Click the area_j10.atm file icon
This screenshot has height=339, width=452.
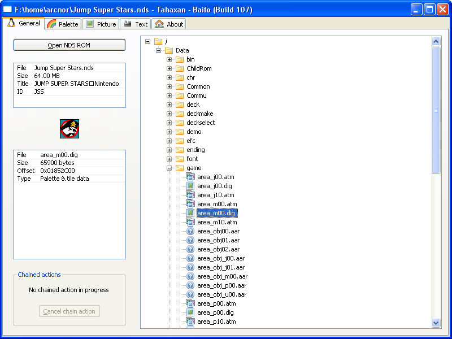pos(190,195)
